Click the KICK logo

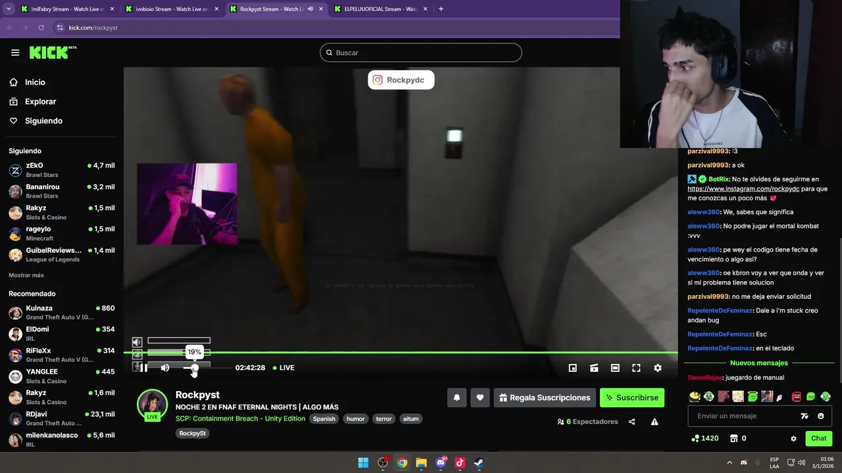click(53, 53)
